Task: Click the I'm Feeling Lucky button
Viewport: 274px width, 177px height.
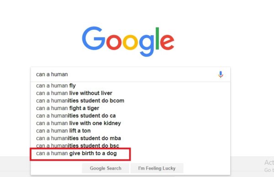Action: (x=157, y=168)
